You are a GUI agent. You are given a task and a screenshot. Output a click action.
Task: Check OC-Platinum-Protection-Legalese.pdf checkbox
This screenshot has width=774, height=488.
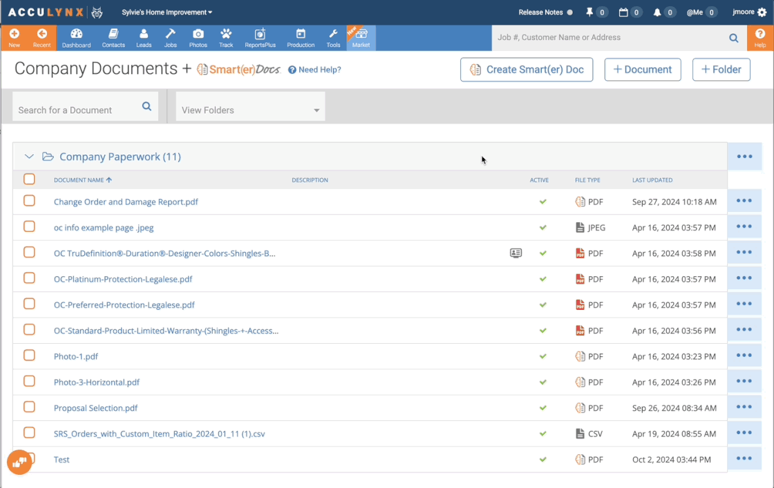click(29, 278)
